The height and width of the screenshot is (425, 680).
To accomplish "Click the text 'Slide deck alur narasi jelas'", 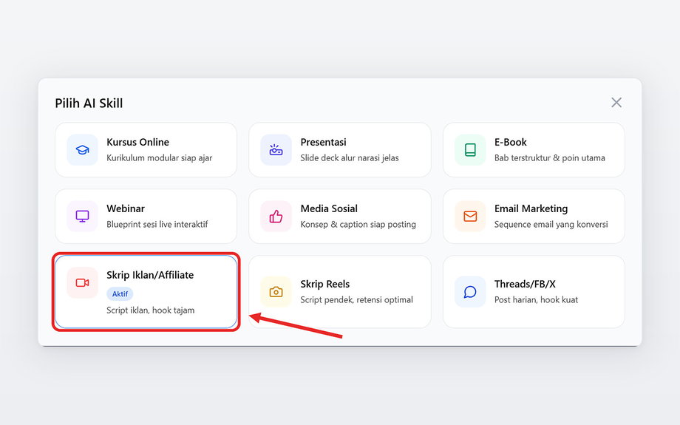I will tap(350, 158).
